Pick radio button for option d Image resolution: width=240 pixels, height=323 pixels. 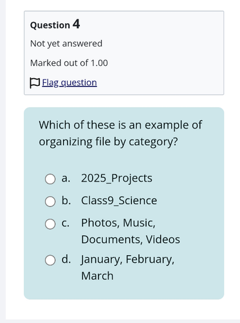click(x=50, y=260)
